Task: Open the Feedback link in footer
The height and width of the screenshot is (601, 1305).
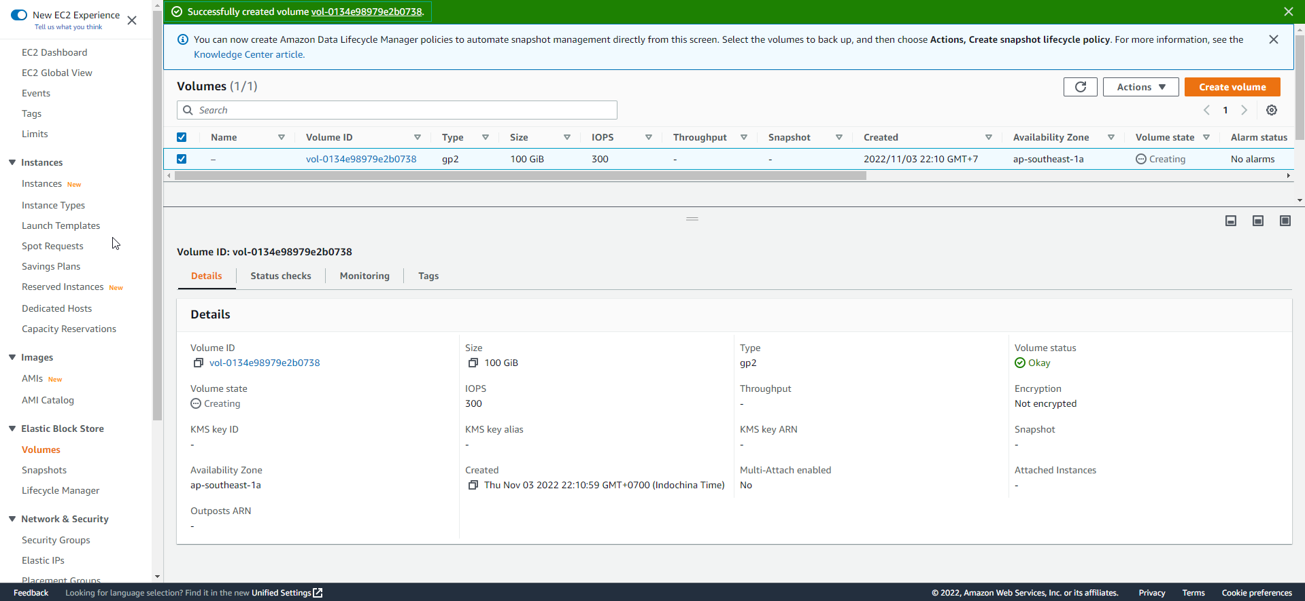Action: (31, 593)
